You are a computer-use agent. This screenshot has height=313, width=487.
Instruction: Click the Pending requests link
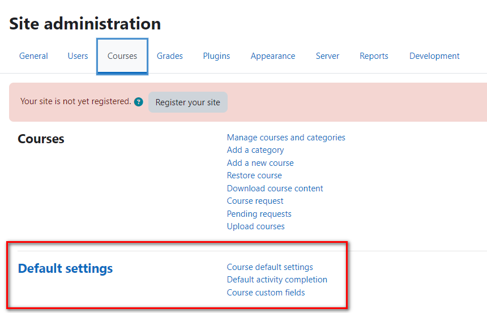point(259,214)
